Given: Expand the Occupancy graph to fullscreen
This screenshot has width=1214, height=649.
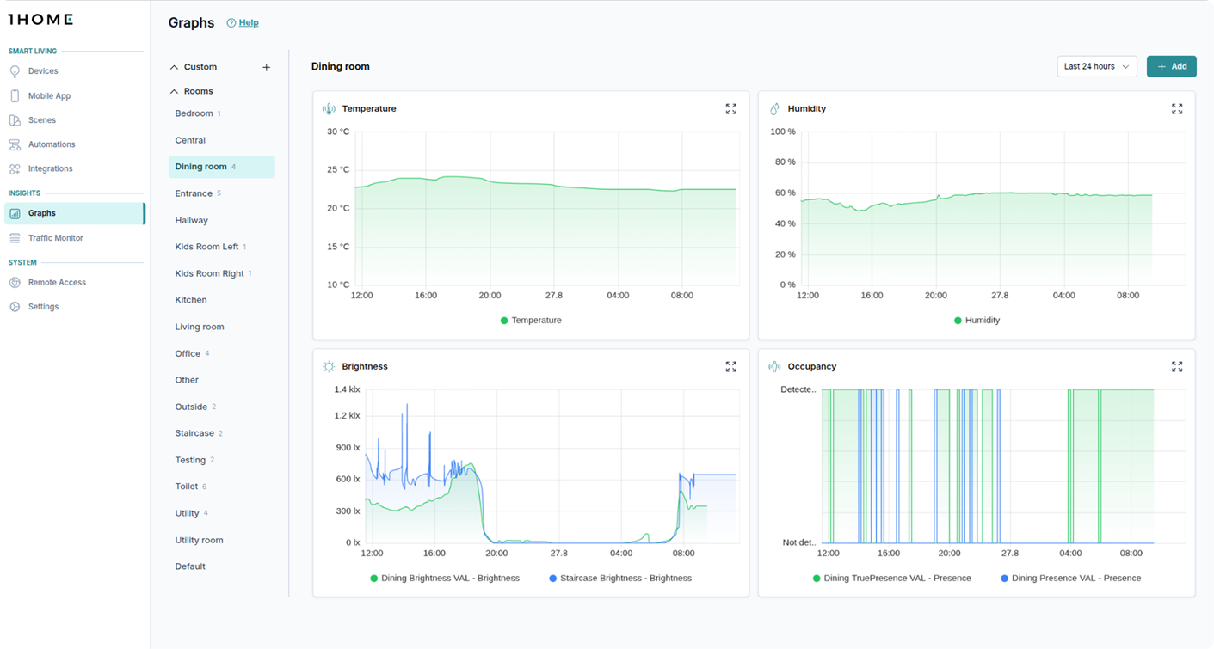Looking at the screenshot, I should pos(1176,366).
